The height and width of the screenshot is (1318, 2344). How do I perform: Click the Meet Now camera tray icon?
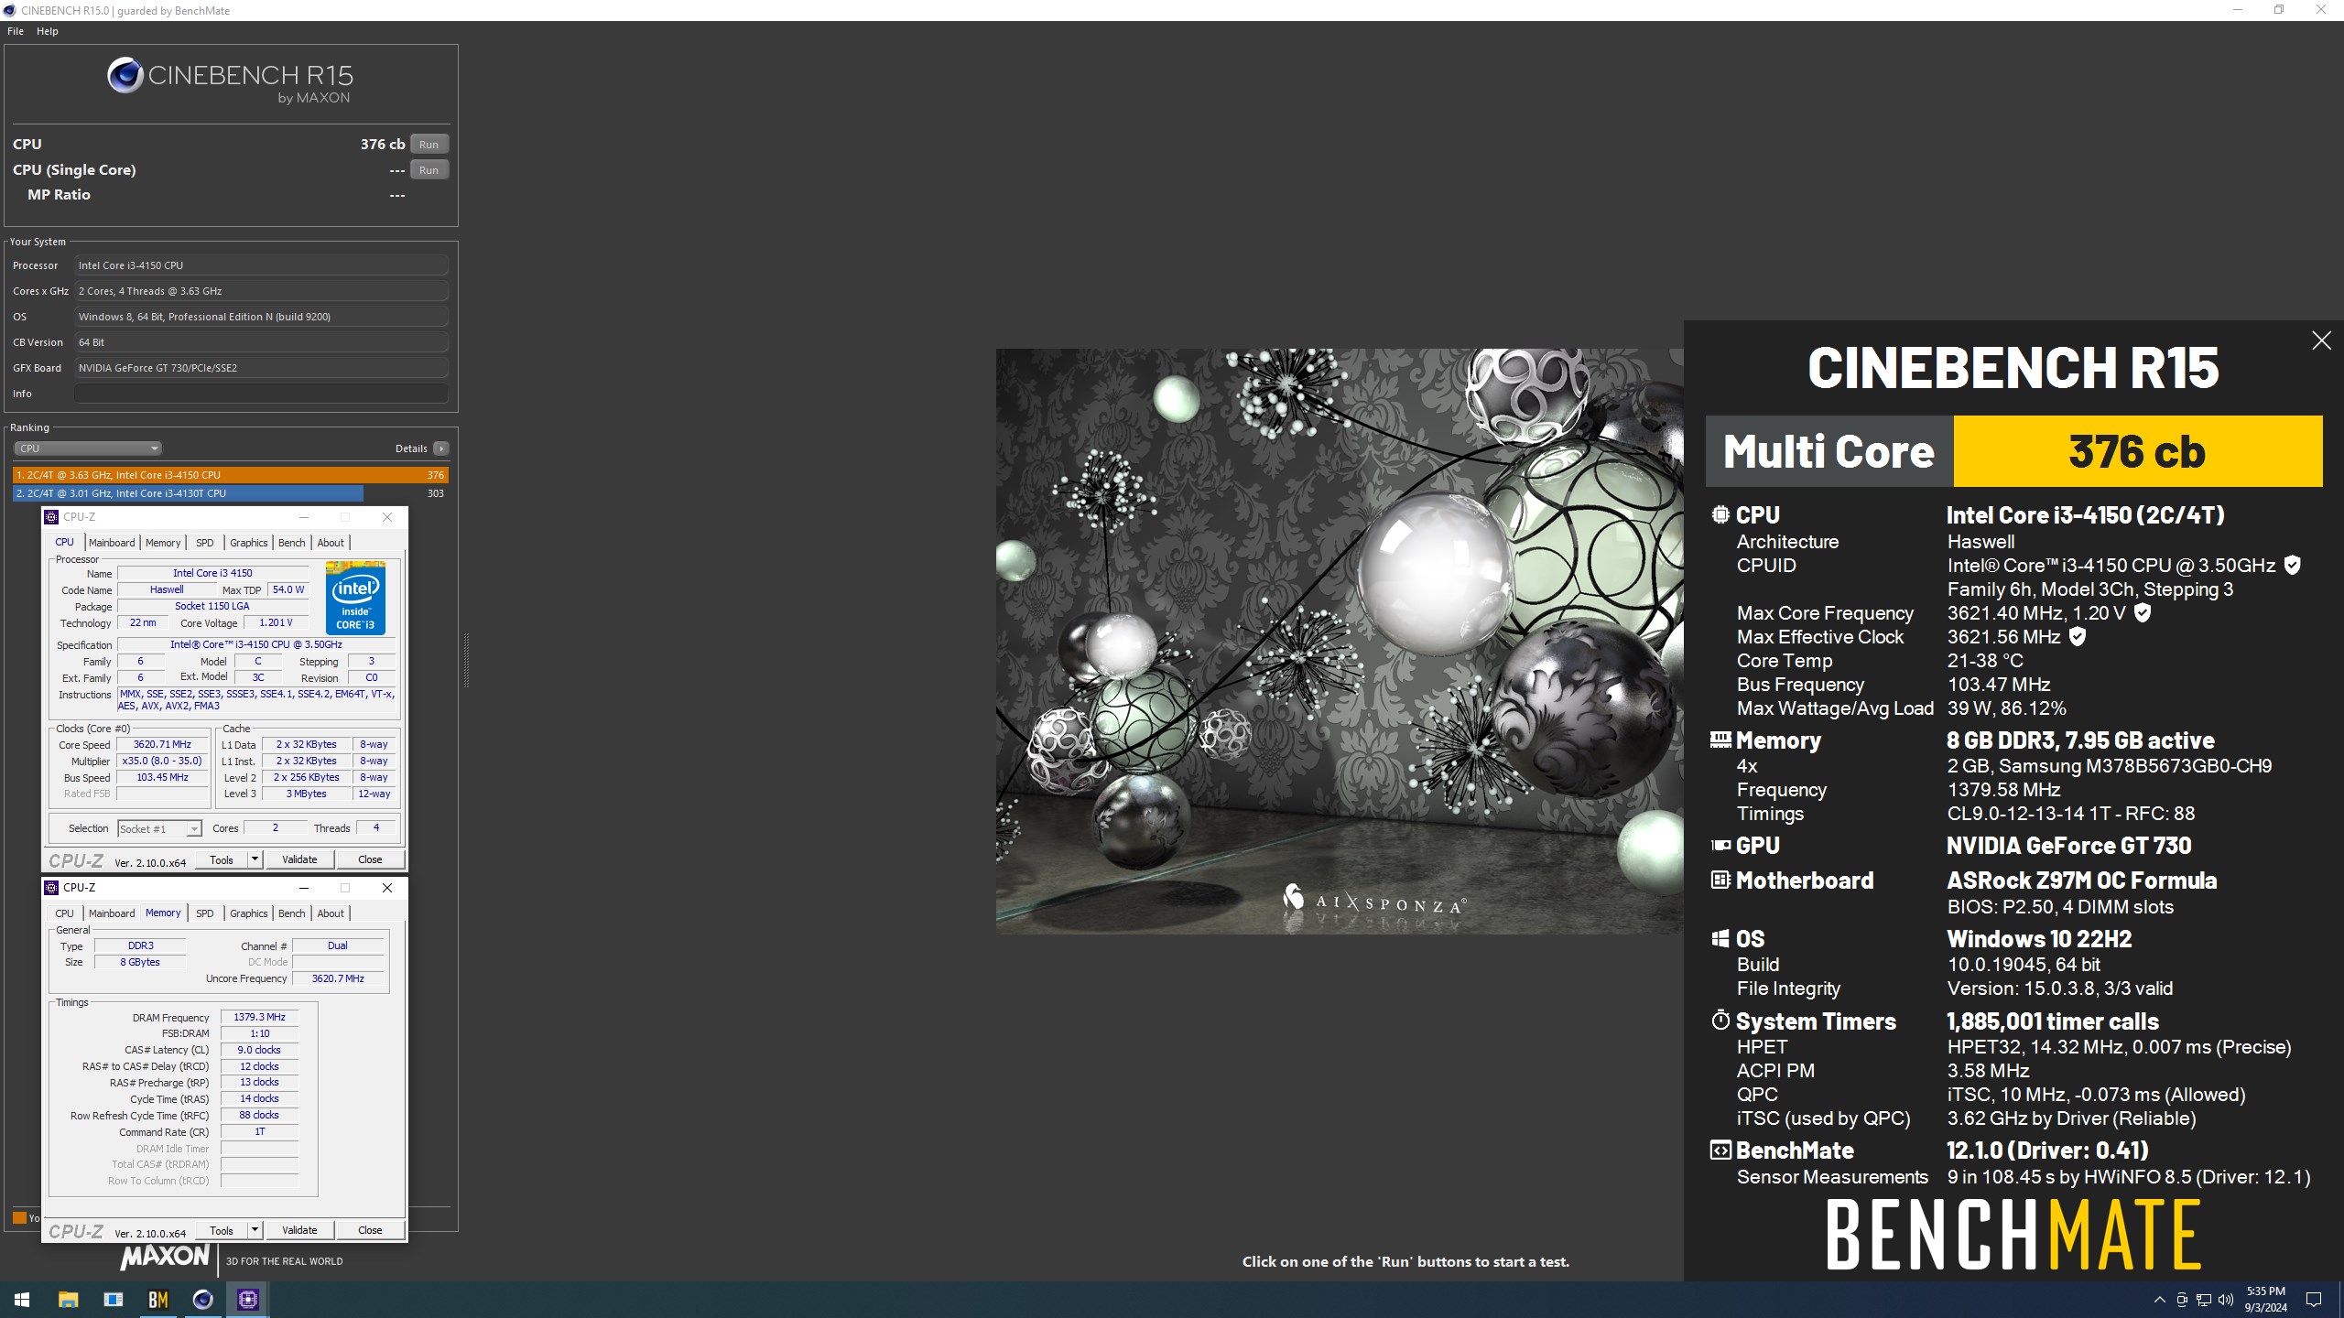tap(2182, 1300)
